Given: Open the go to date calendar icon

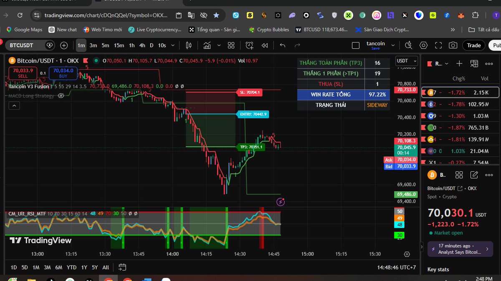Looking at the screenshot, I should (x=122, y=267).
